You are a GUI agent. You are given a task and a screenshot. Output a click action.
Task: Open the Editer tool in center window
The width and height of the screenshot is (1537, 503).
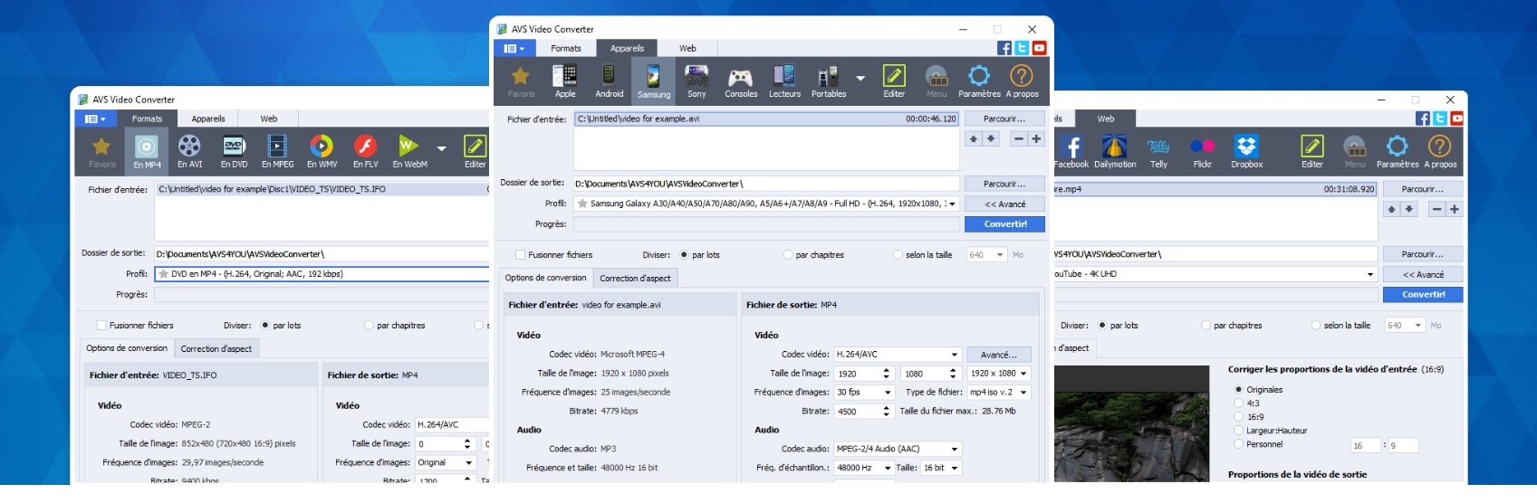894,81
